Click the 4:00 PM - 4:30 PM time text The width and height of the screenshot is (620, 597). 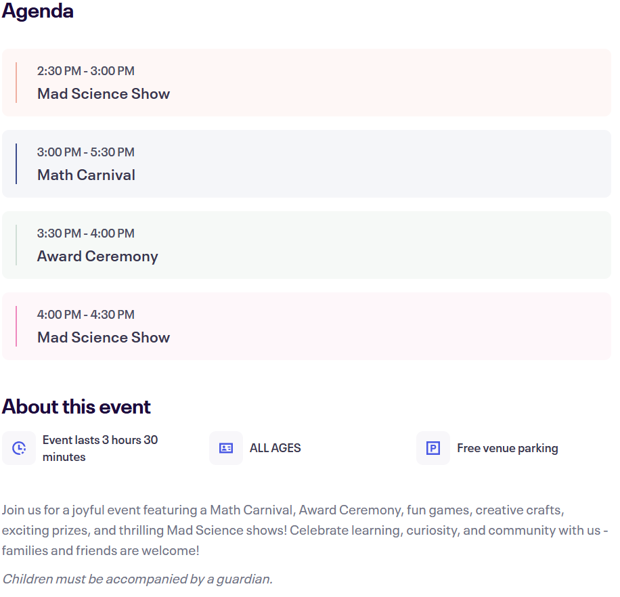point(86,315)
